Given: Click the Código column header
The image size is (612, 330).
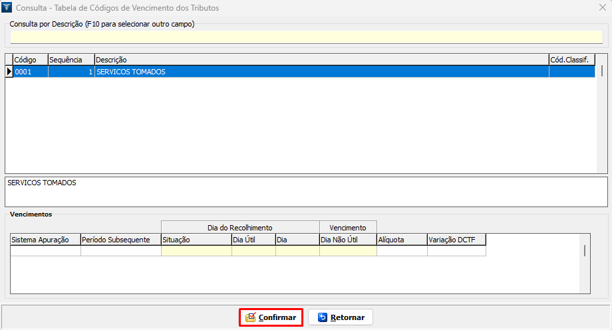Looking at the screenshot, I should [30, 60].
